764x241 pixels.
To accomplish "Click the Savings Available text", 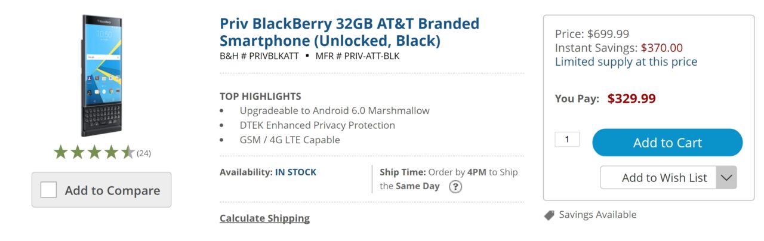I will click(597, 215).
